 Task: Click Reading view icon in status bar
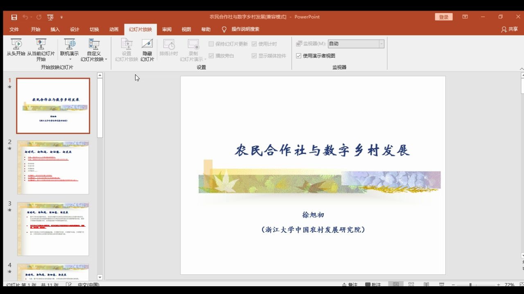tap(427, 285)
